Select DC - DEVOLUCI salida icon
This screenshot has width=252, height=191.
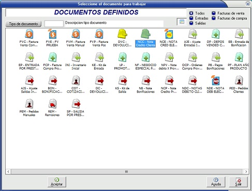point(99,81)
